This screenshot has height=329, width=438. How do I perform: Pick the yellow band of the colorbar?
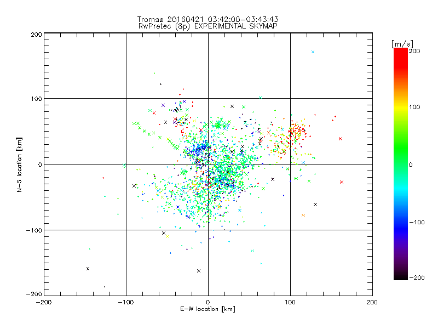[401, 107]
